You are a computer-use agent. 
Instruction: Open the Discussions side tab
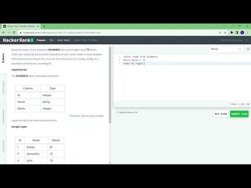3,146
